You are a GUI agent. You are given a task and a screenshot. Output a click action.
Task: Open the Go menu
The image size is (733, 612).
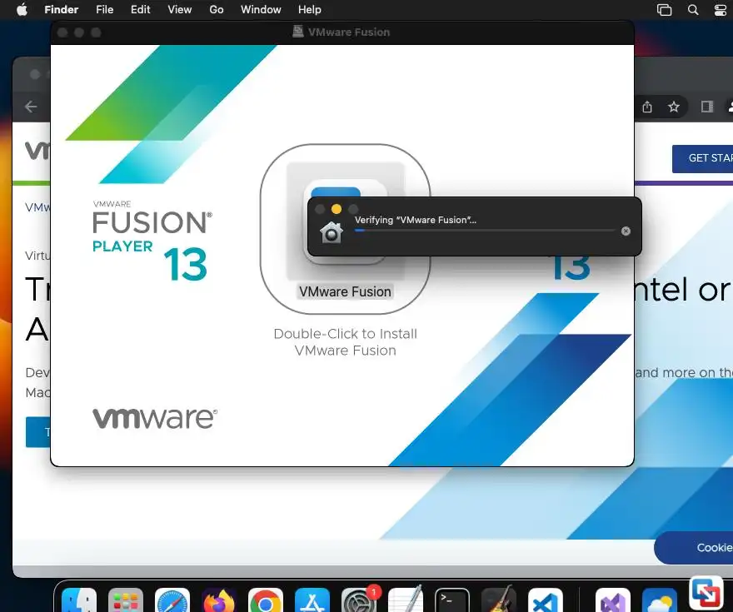point(216,9)
